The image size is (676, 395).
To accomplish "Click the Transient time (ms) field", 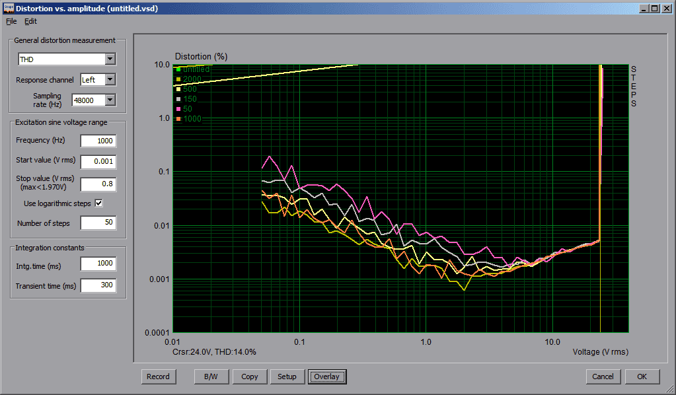I will click(98, 285).
